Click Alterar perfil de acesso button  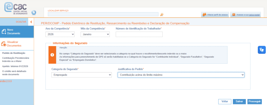pyautogui.click(x=215, y=15)
